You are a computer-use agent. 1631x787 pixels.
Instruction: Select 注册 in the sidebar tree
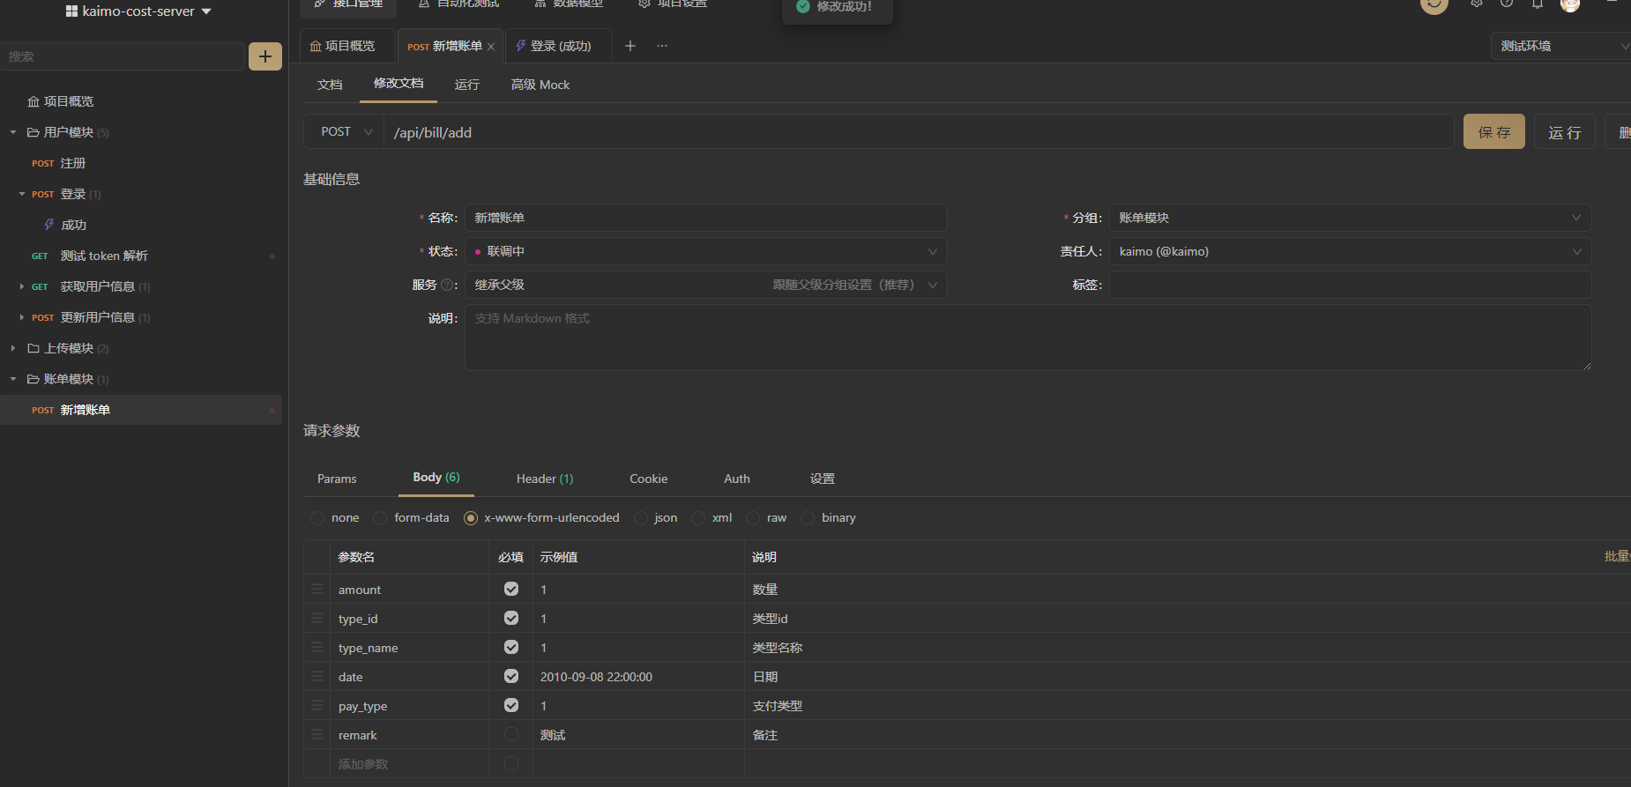(x=73, y=163)
